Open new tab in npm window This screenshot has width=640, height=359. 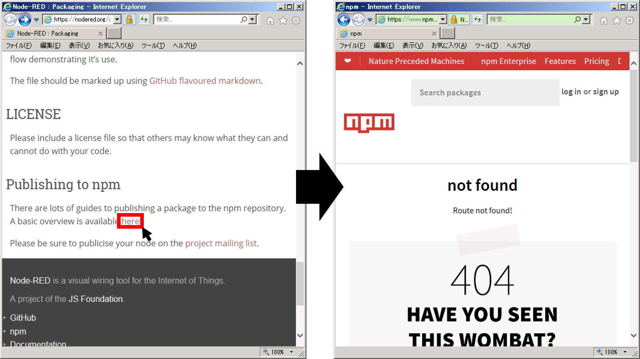tap(447, 34)
